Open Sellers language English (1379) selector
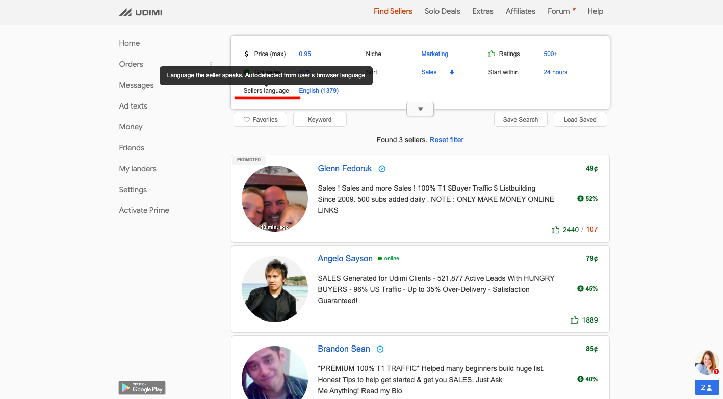Screen dimensions: 723x399 pyautogui.click(x=318, y=91)
